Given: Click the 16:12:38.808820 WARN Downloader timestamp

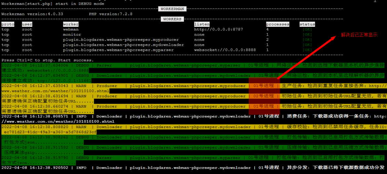Looking at the screenshot, I should (x=35, y=127).
